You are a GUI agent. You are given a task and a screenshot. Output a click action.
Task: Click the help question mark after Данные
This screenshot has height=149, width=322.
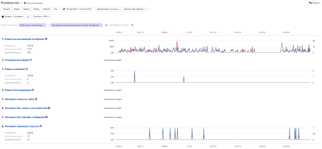pyautogui.click(x=149, y=9)
